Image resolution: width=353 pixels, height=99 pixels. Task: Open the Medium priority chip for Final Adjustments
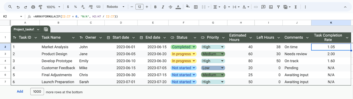(x=213, y=75)
